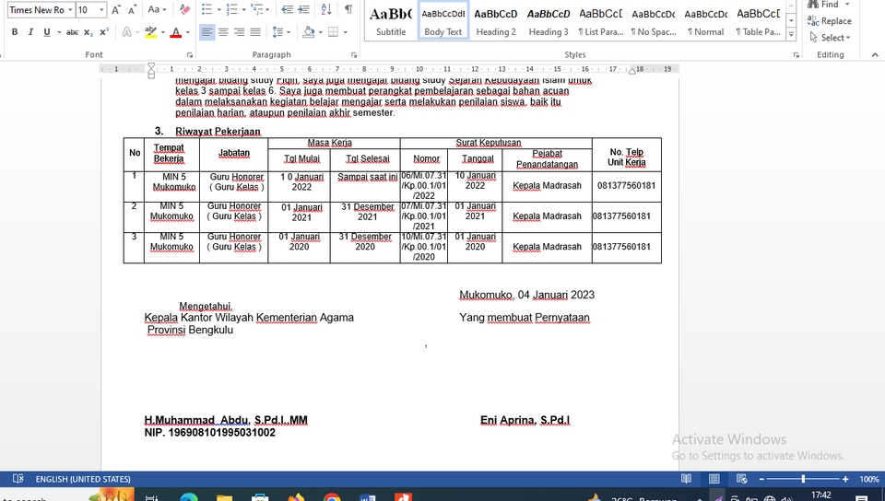Open Select dropdown in Editing

coord(830,38)
